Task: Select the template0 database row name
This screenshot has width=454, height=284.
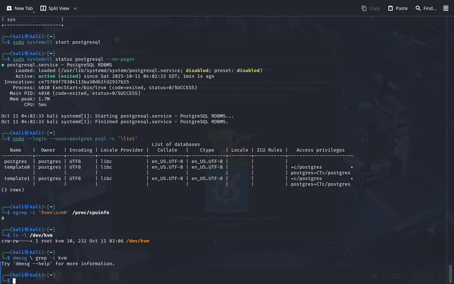Action: (x=17, y=167)
